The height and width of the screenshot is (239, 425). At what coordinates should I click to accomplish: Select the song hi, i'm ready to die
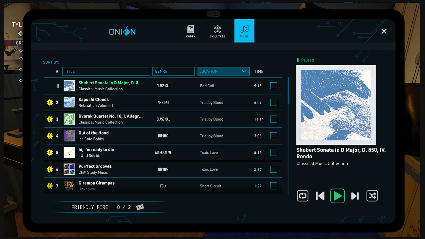[96, 150]
